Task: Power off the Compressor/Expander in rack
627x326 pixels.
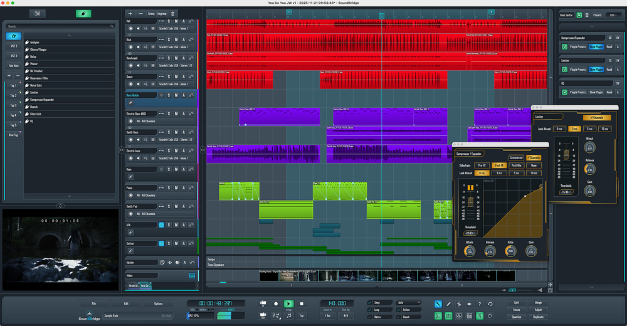Action: (564, 47)
